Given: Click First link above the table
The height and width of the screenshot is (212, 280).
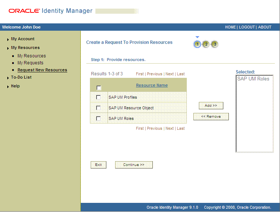Looking at the screenshot, I should 140,74.
